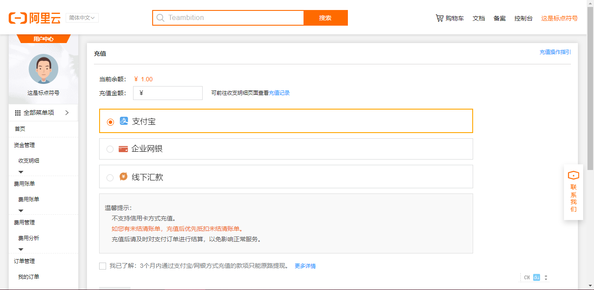
Task: Open the 简体中文 language dropdown
Action: (x=82, y=18)
